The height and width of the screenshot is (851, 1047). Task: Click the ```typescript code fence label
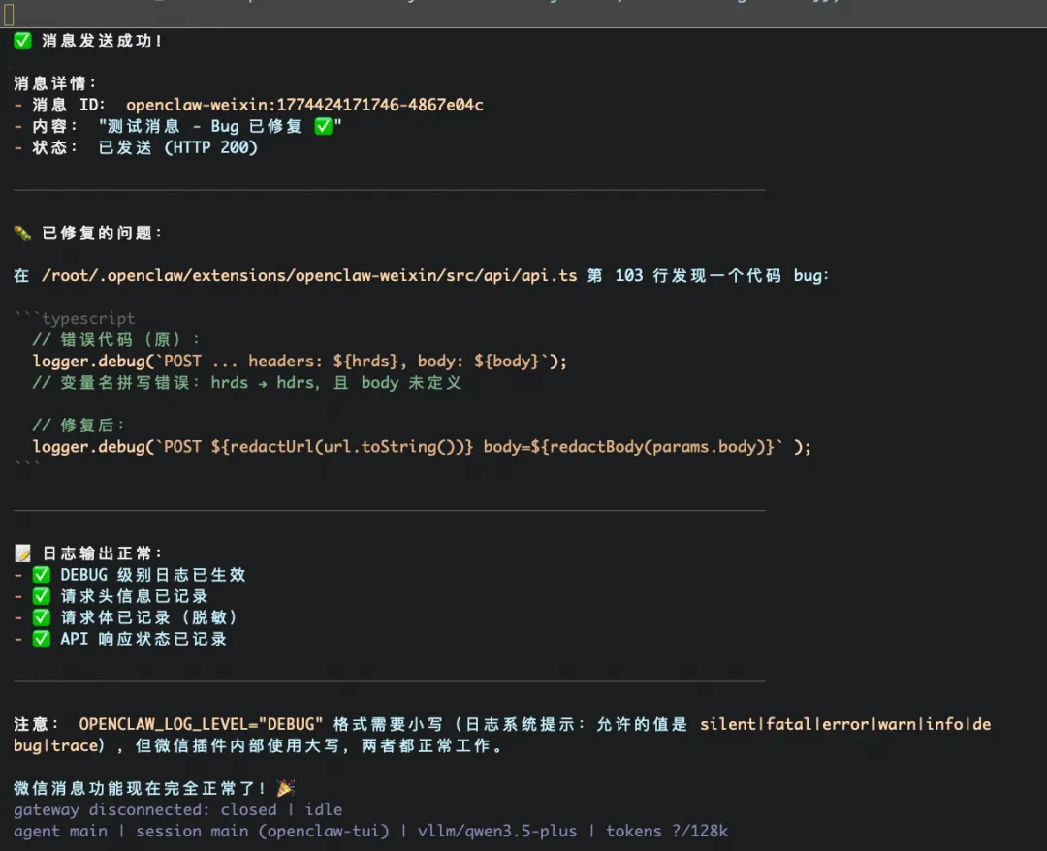[75, 318]
